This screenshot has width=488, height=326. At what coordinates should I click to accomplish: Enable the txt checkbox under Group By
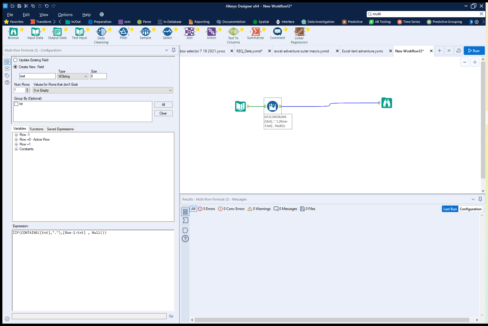(16, 104)
